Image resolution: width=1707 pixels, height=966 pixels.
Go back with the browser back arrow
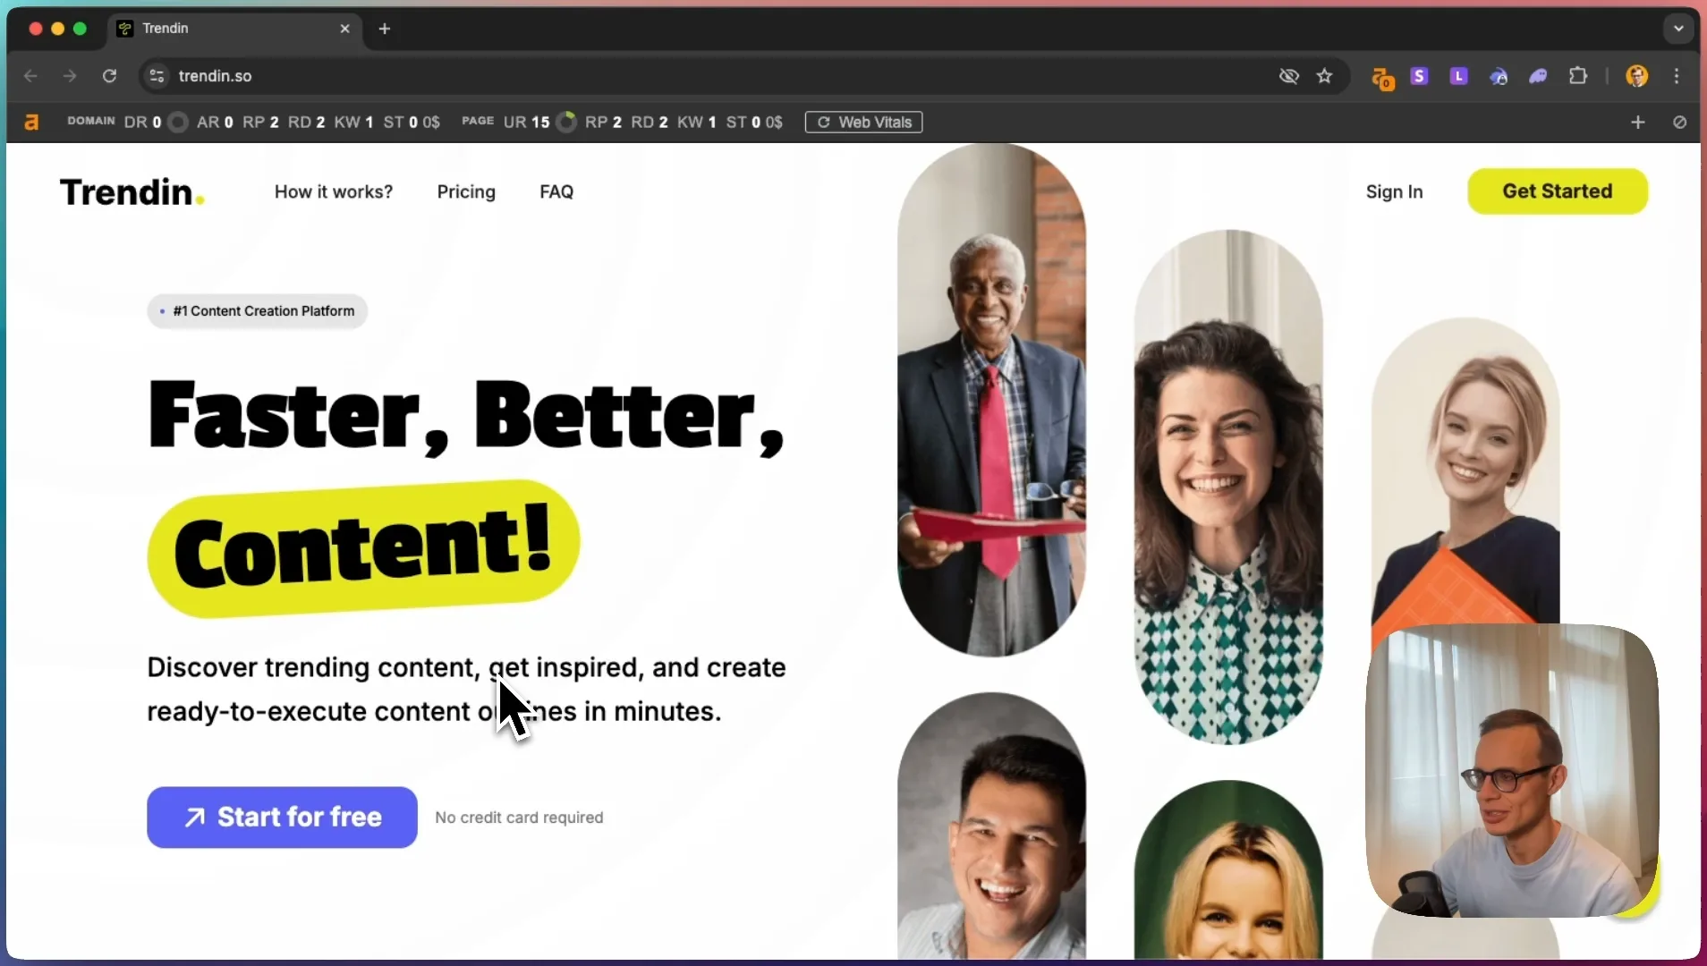click(30, 76)
